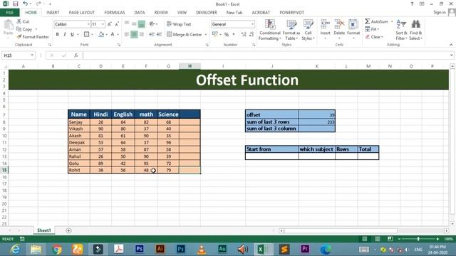Switch to the POWERPIVOT tab

(x=291, y=13)
